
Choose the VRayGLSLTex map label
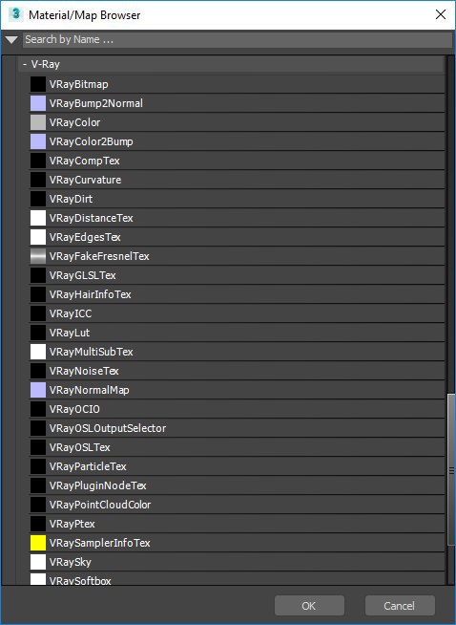(x=82, y=275)
